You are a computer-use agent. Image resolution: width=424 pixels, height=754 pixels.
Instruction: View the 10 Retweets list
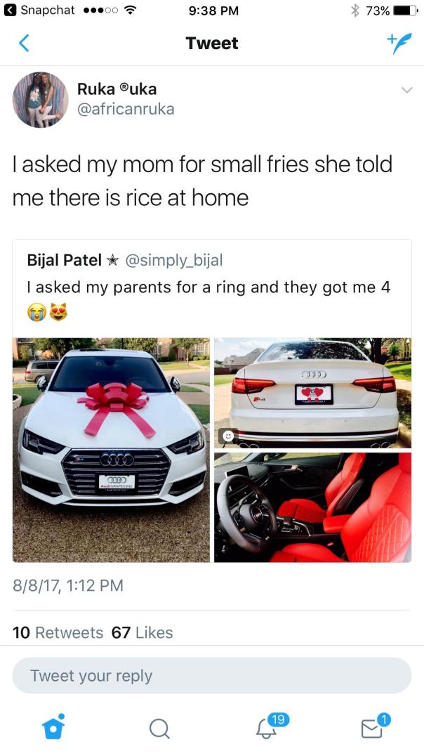(58, 632)
